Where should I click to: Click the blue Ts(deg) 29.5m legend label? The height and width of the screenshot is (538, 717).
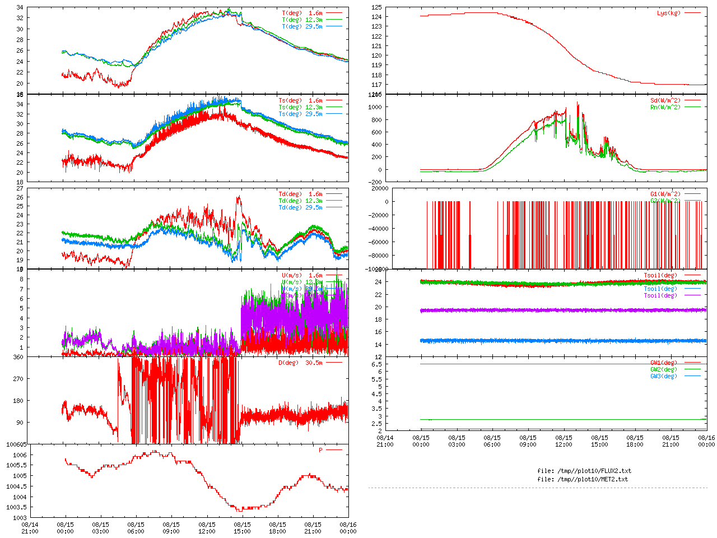click(x=300, y=114)
